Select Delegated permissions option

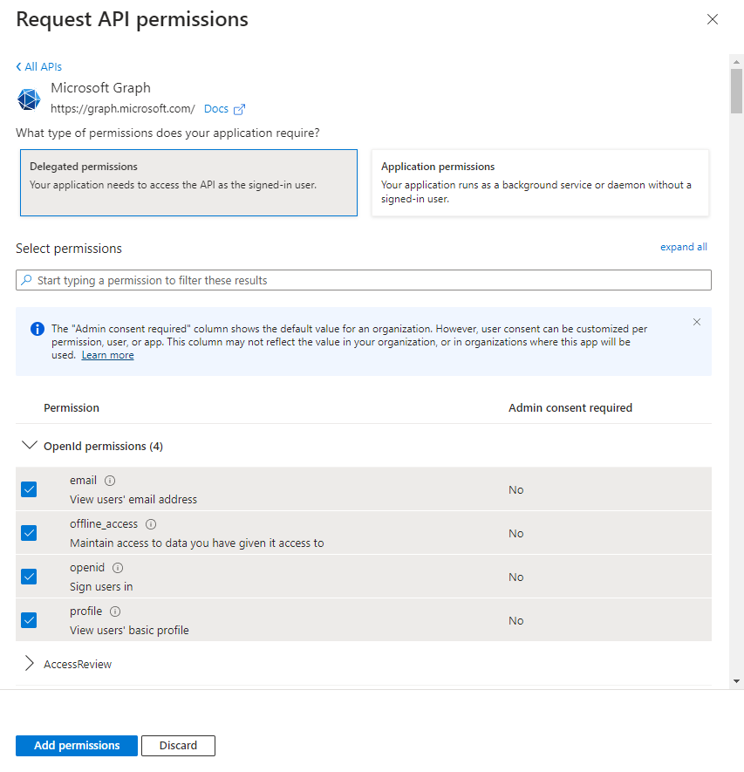(x=188, y=182)
